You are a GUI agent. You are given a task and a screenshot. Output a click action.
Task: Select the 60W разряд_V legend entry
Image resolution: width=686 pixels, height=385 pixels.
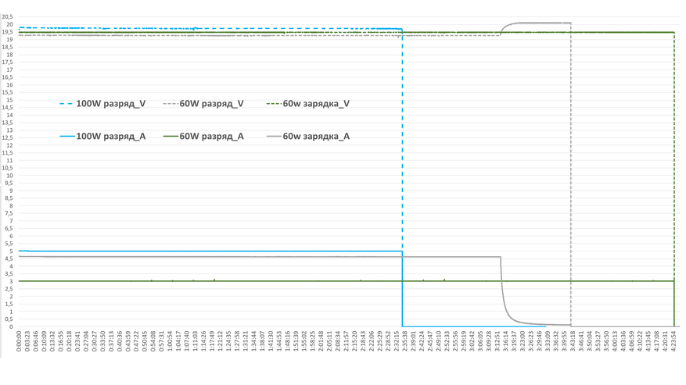203,104
